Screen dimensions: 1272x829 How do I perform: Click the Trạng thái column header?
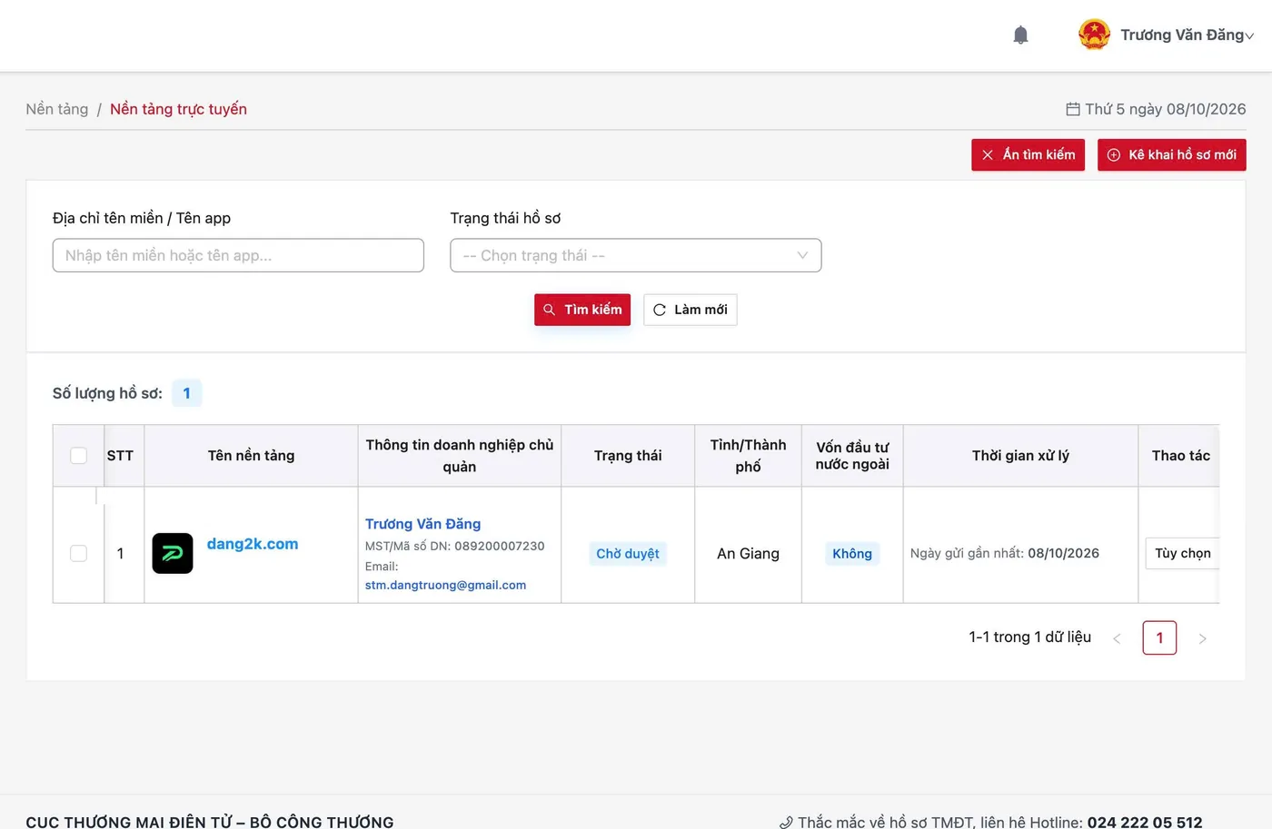[628, 456]
